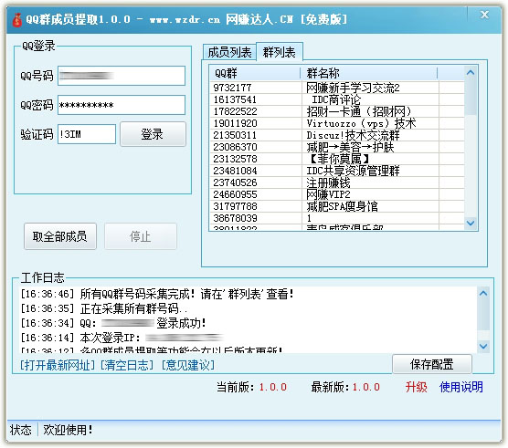The width and height of the screenshot is (508, 448).
Task: Open the 意见建议 feedback link
Action: click(188, 365)
